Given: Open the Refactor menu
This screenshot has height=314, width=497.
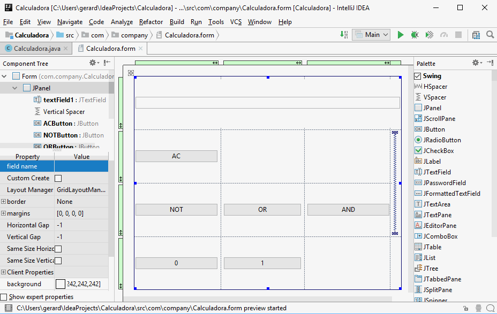Looking at the screenshot, I should coord(150,22).
